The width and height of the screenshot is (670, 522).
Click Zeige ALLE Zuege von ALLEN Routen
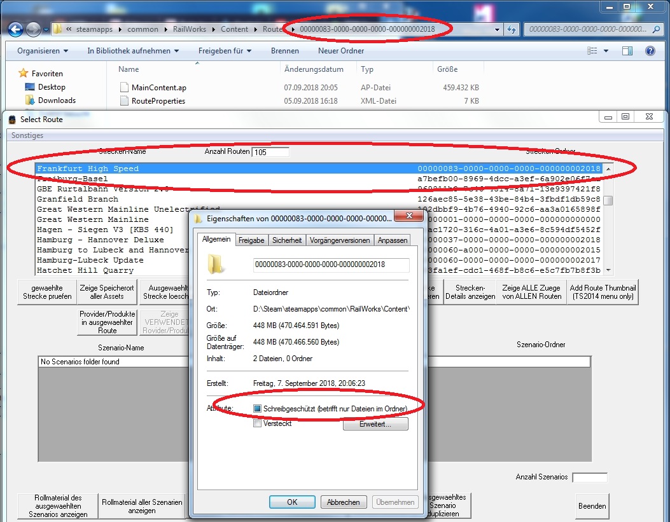coord(531,292)
